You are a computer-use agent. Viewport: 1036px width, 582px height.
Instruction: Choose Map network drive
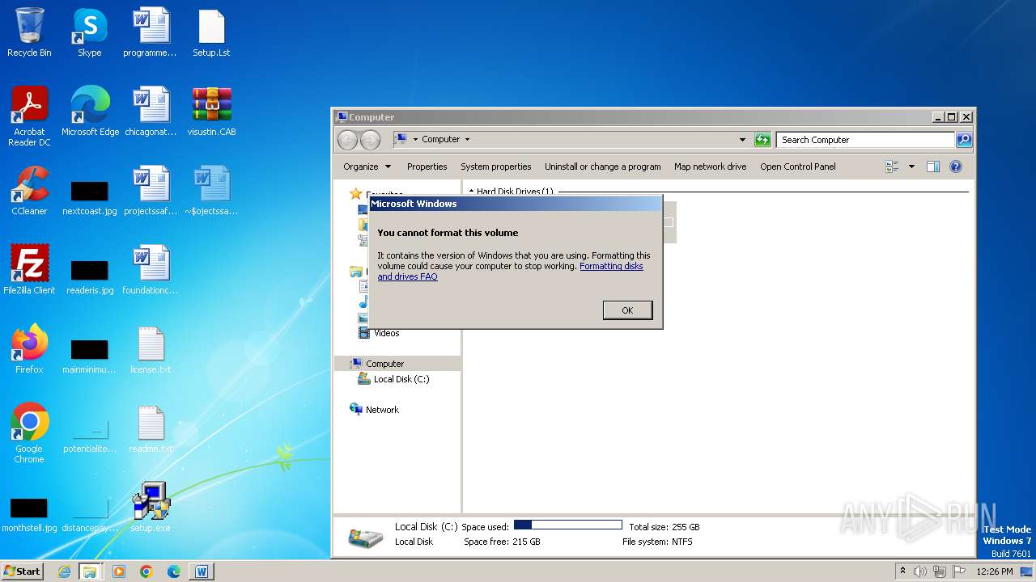(711, 167)
